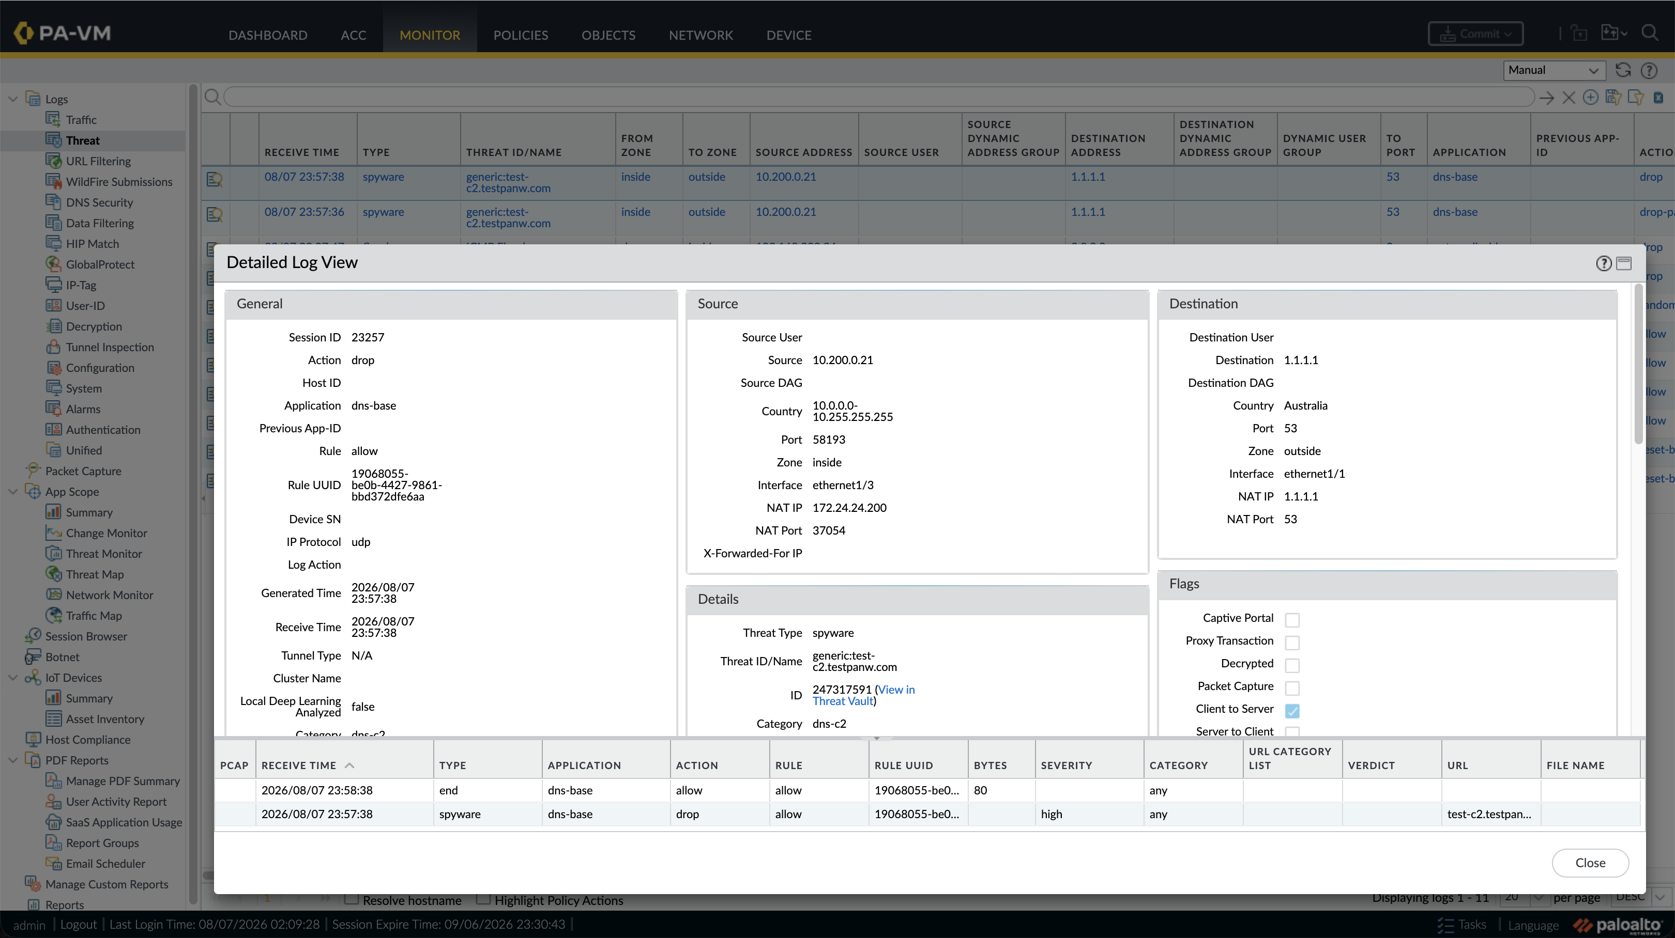This screenshot has height=938, width=1675.
Task: Collapse the App Scope tree node
Action: (12, 491)
